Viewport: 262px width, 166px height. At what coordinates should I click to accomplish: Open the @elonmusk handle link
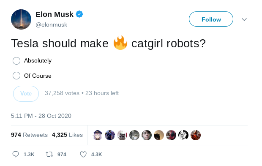(51, 25)
